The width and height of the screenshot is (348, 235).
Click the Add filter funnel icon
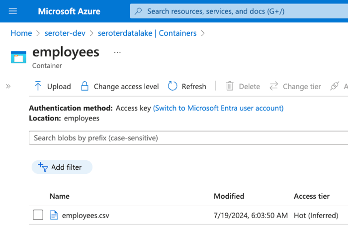[x=42, y=167]
